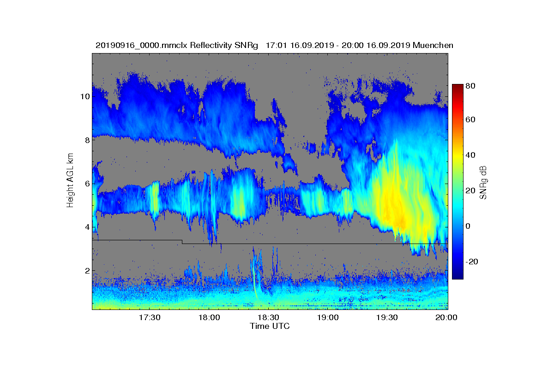554x369 pixels.
Task: Pick the dark red top of colorbar
Action: (x=458, y=88)
